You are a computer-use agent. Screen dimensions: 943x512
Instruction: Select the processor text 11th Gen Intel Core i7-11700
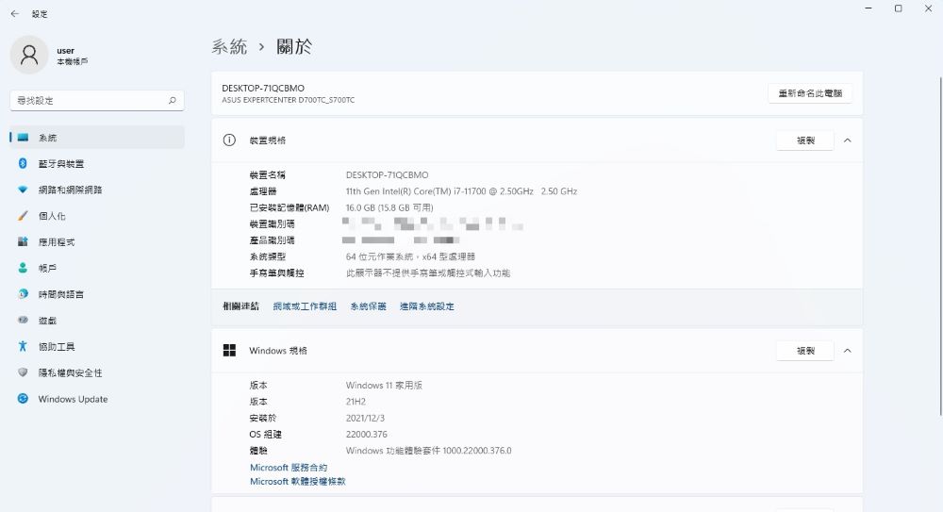[x=461, y=191]
